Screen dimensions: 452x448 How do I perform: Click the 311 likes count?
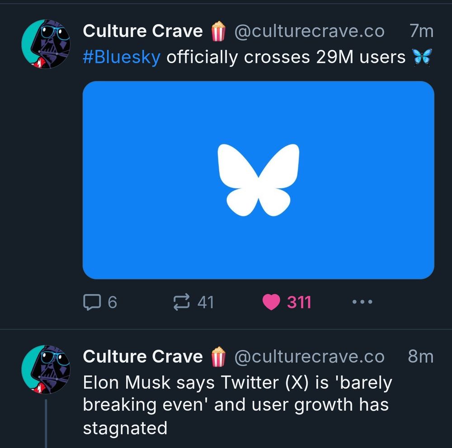(299, 302)
